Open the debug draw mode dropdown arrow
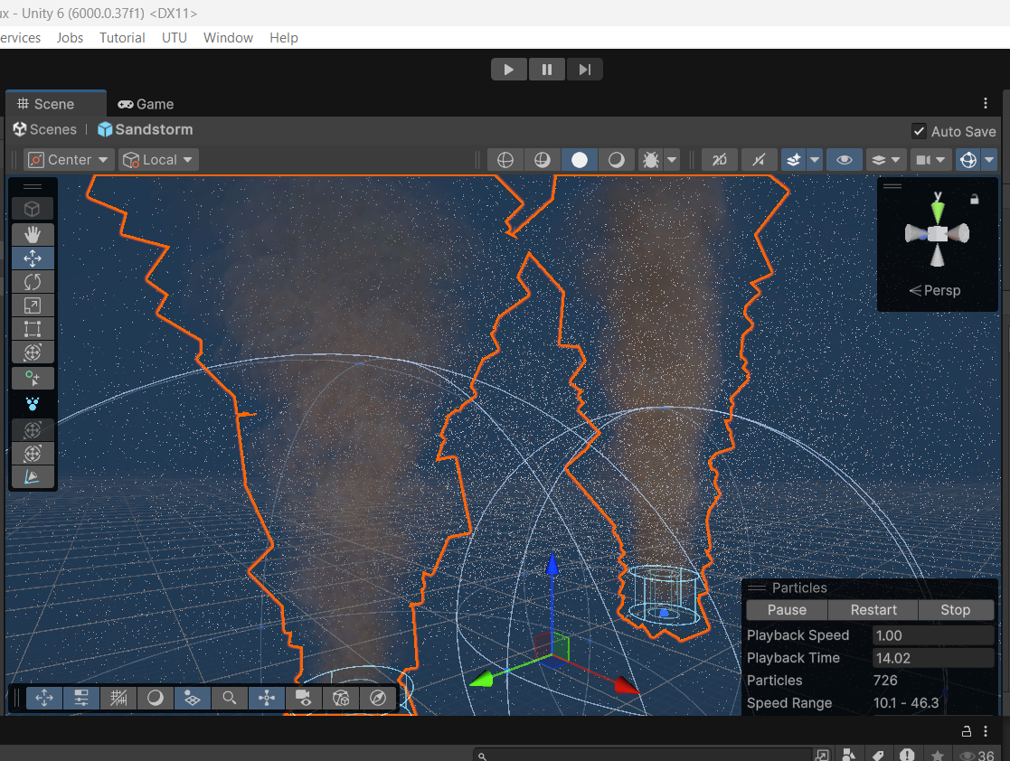 (672, 160)
